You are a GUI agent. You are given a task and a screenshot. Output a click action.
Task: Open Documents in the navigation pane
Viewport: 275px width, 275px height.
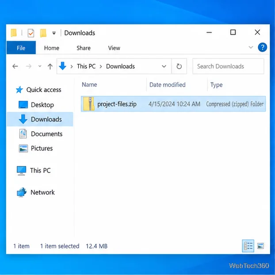pos(47,134)
